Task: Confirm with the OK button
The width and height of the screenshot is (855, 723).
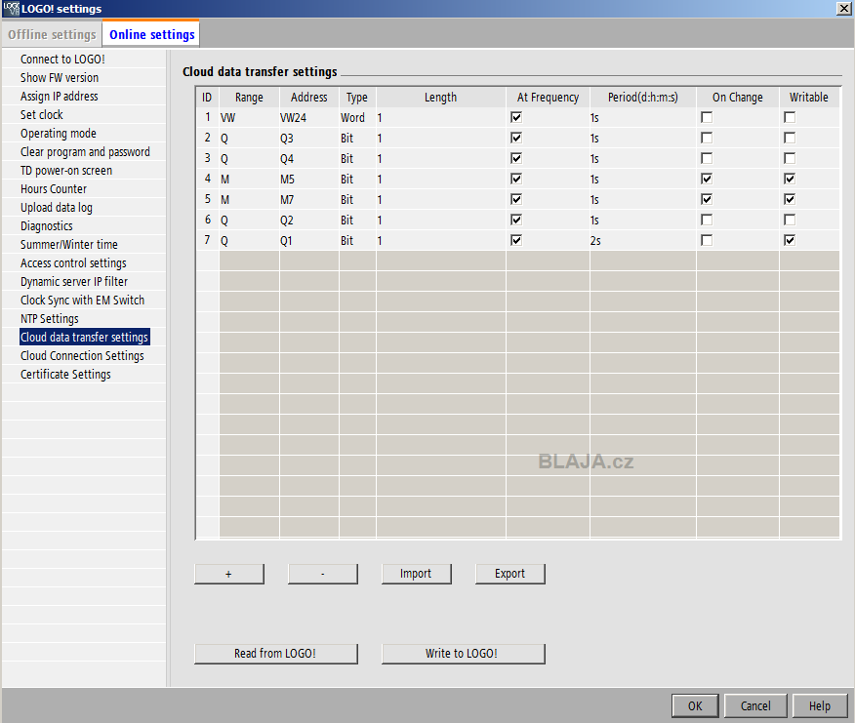Action: coord(695,705)
